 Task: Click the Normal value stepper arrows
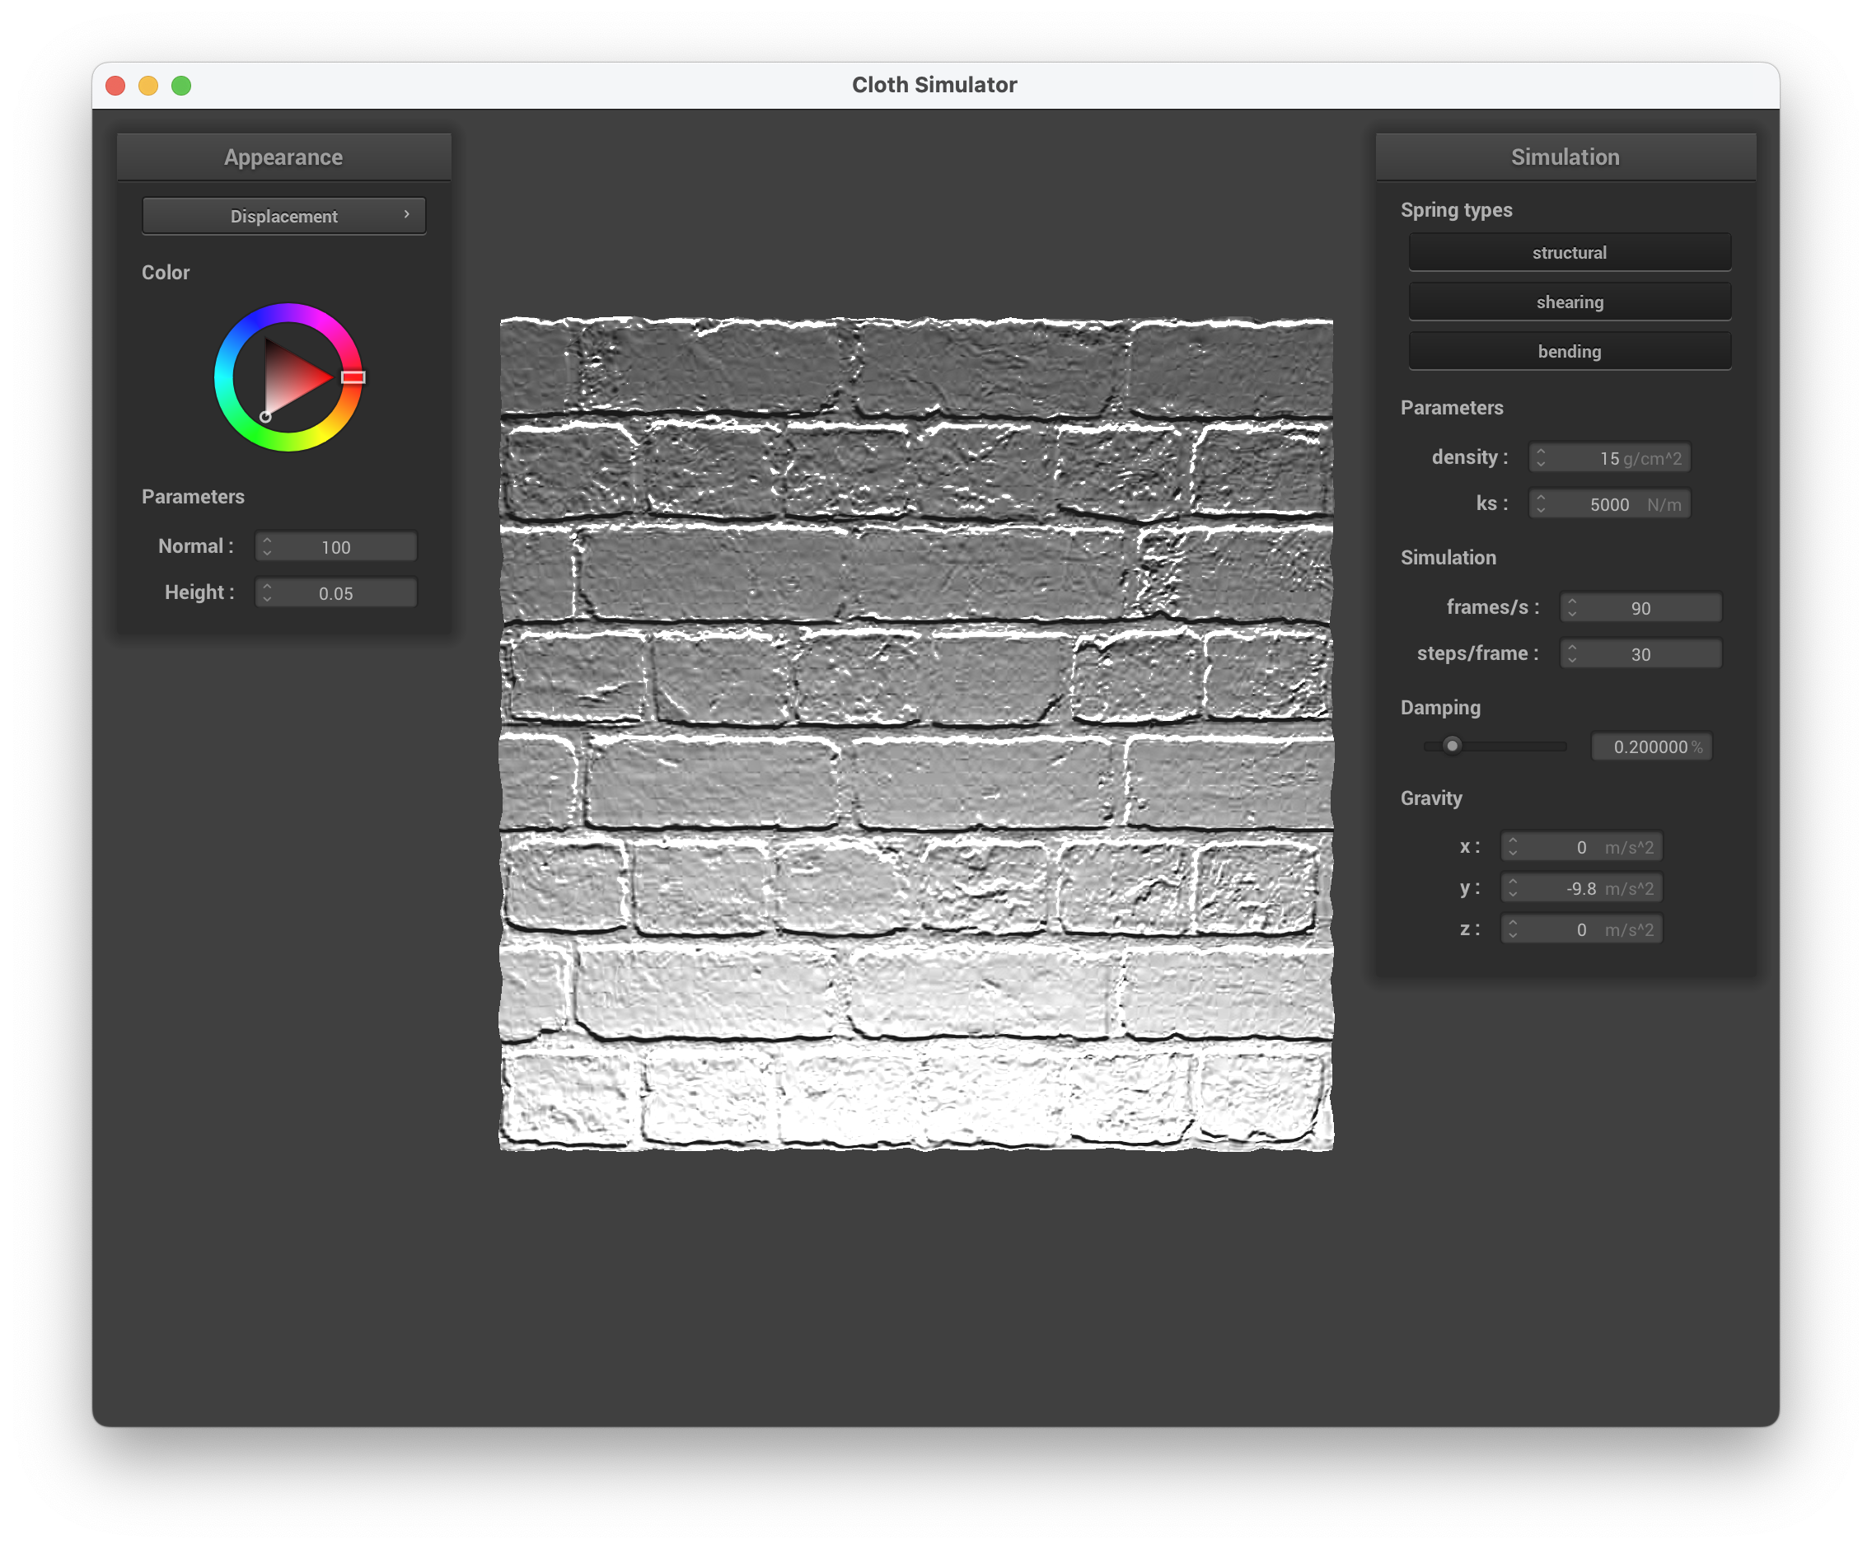(x=268, y=546)
